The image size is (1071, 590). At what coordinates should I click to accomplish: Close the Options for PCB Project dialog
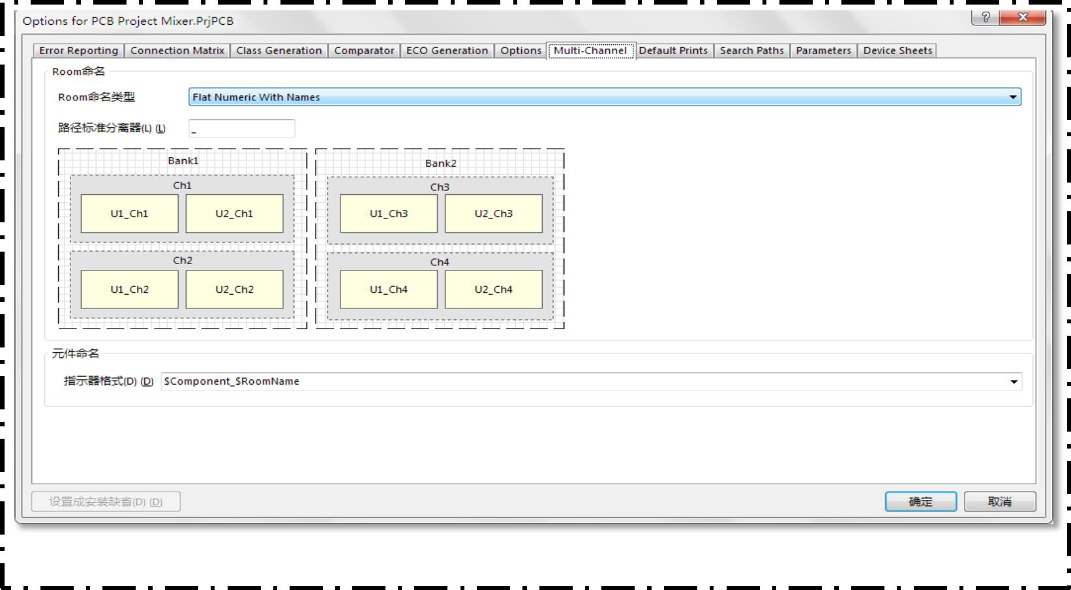(1022, 18)
